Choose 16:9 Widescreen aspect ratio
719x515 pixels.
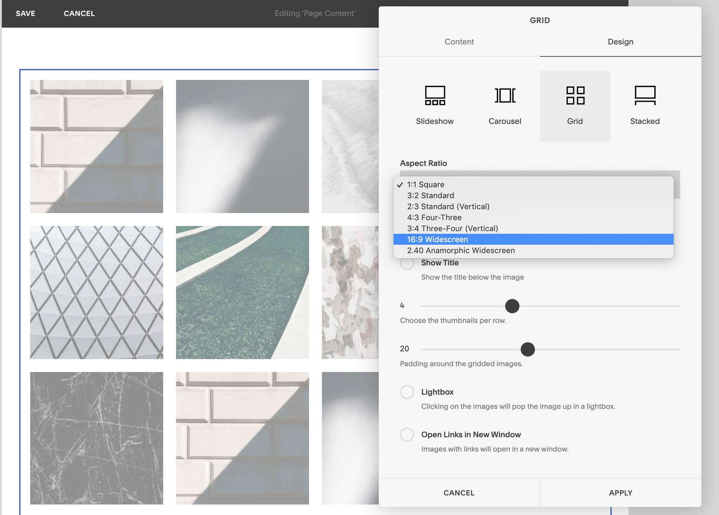pyautogui.click(x=438, y=239)
